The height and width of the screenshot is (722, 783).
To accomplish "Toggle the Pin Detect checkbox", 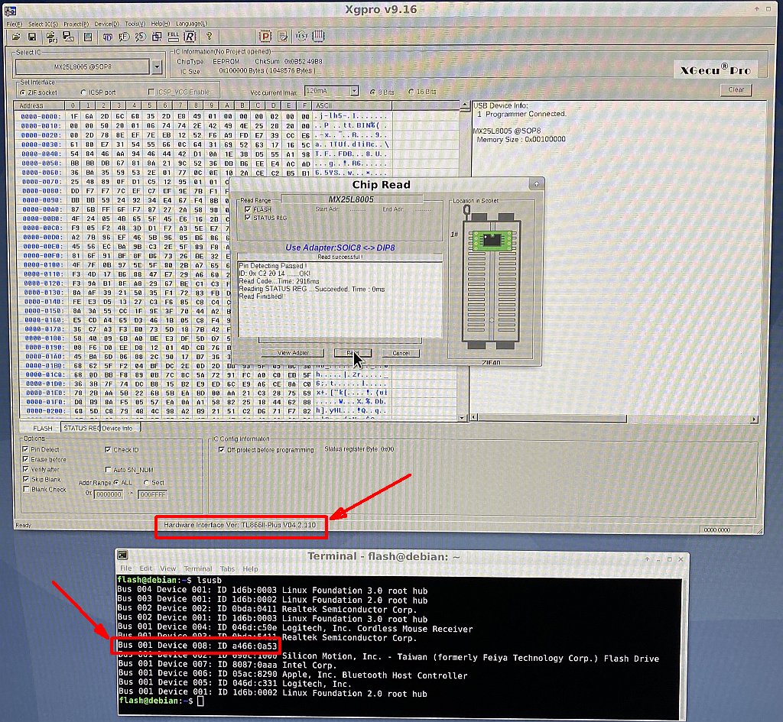I will point(25,449).
